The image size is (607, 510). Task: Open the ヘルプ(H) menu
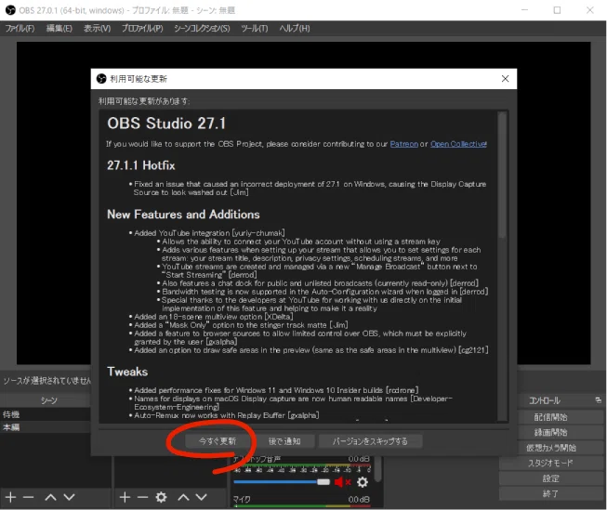(295, 28)
